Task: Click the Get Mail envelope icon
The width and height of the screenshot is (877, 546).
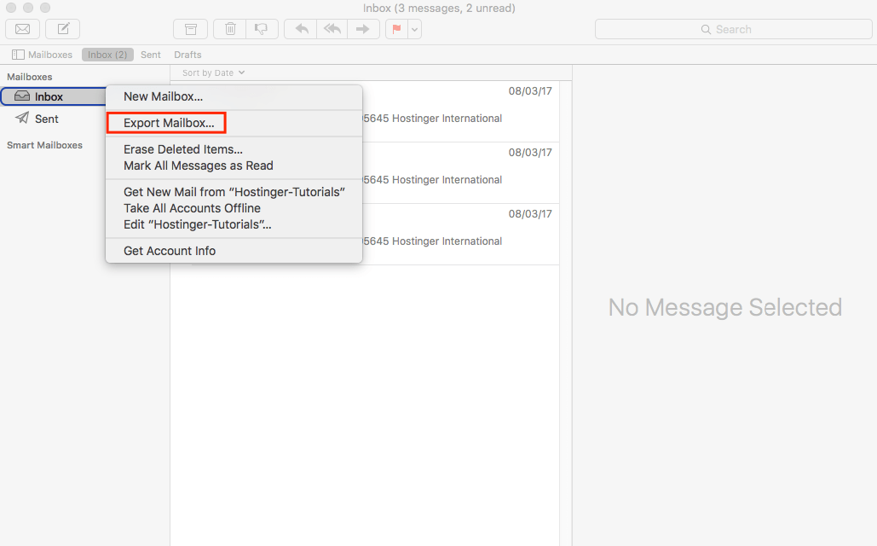Action: [x=23, y=29]
